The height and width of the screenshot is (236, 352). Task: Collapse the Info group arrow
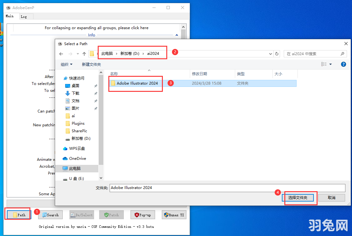coord(177,35)
